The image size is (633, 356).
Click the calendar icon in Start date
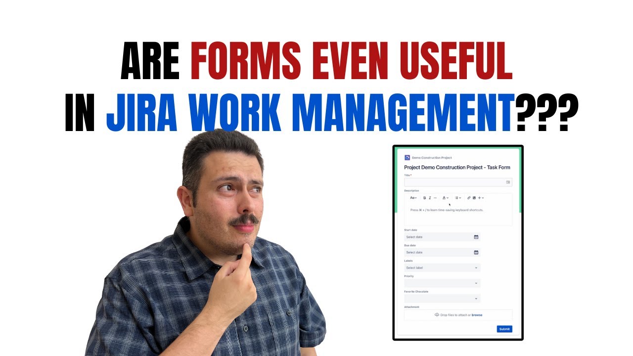click(476, 237)
